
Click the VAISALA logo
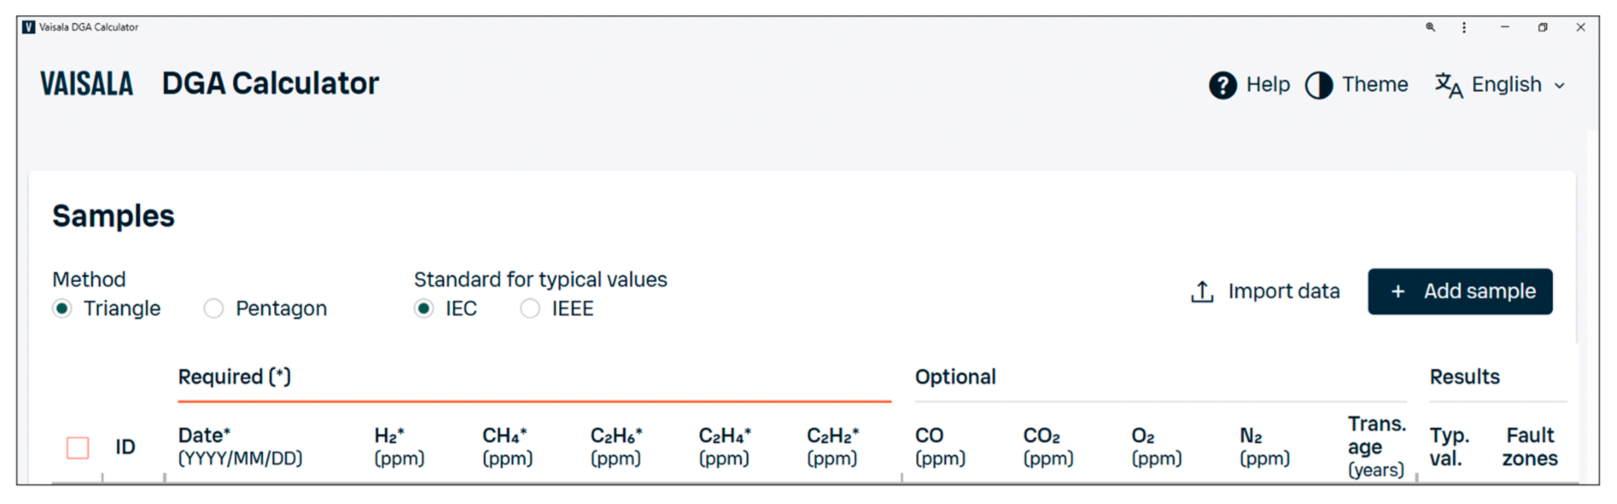click(86, 84)
